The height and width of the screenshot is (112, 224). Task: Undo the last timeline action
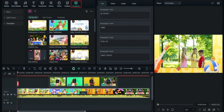pos(13,69)
